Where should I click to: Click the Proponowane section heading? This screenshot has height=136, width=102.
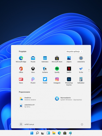coord(24,92)
